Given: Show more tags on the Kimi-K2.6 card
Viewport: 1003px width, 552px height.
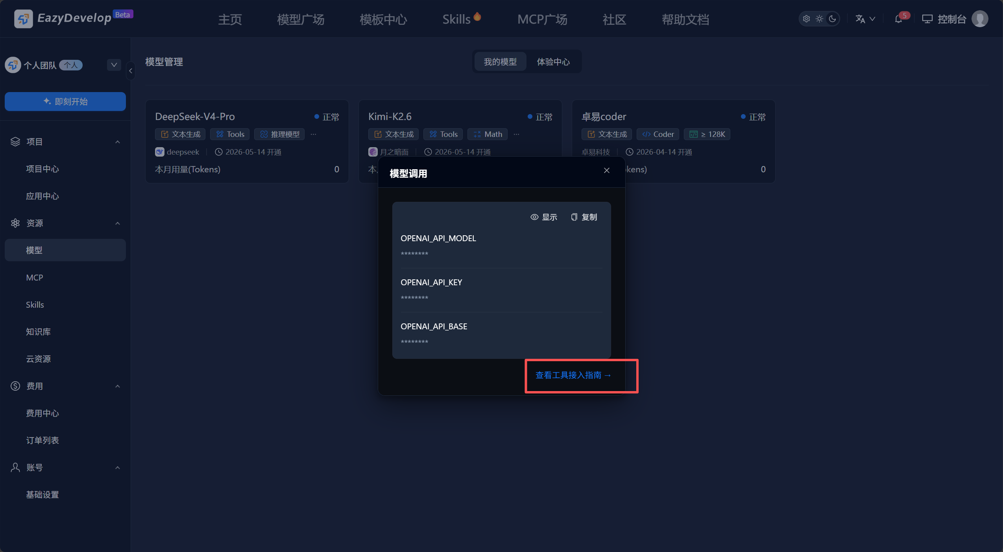Looking at the screenshot, I should pos(516,134).
